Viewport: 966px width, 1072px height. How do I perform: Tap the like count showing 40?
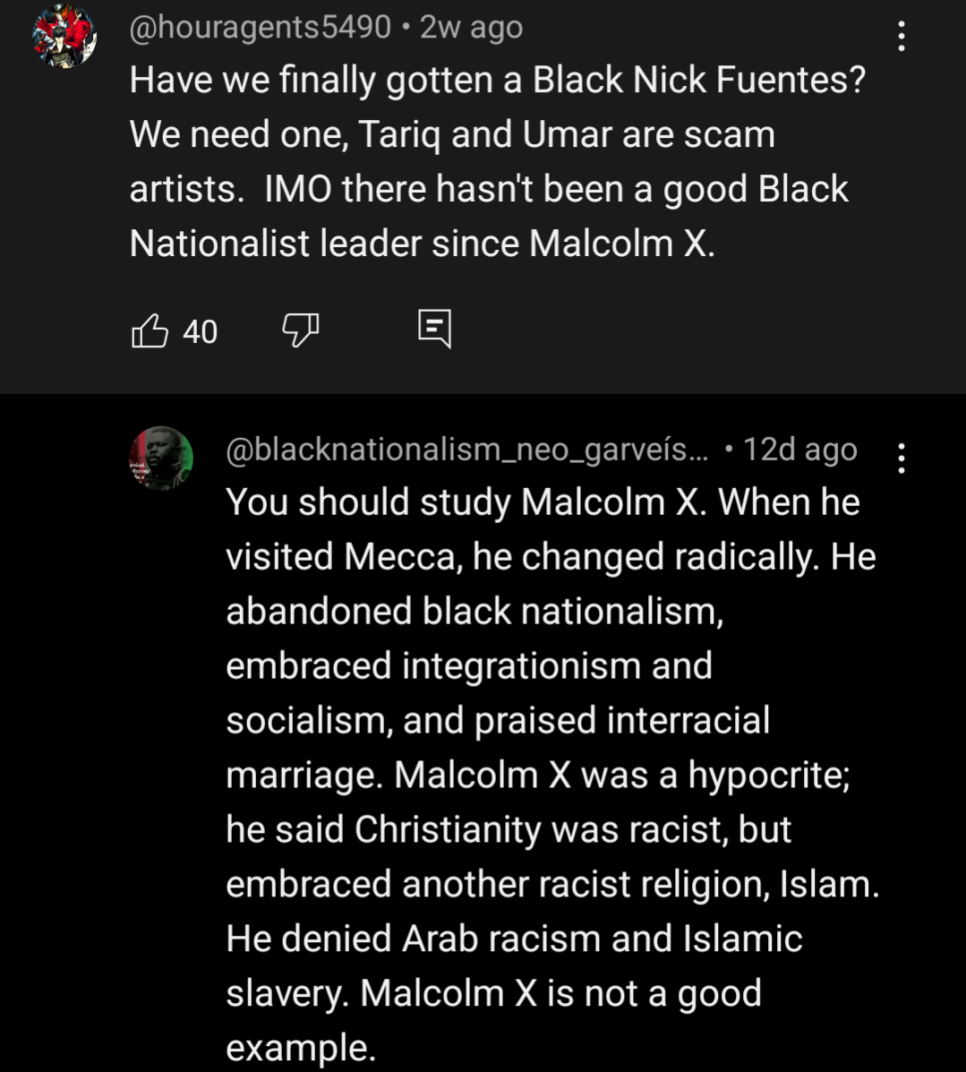coord(200,332)
